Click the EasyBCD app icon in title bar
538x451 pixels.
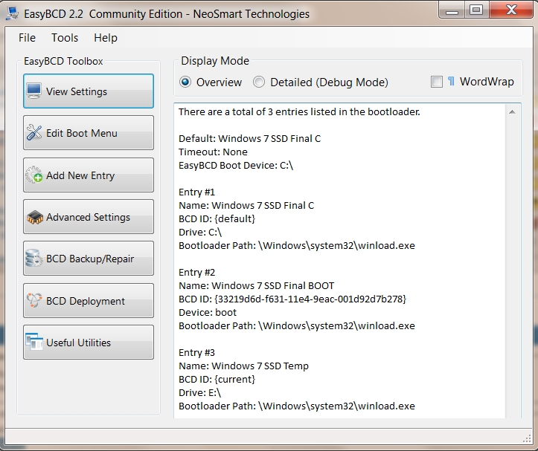pyautogui.click(x=12, y=13)
